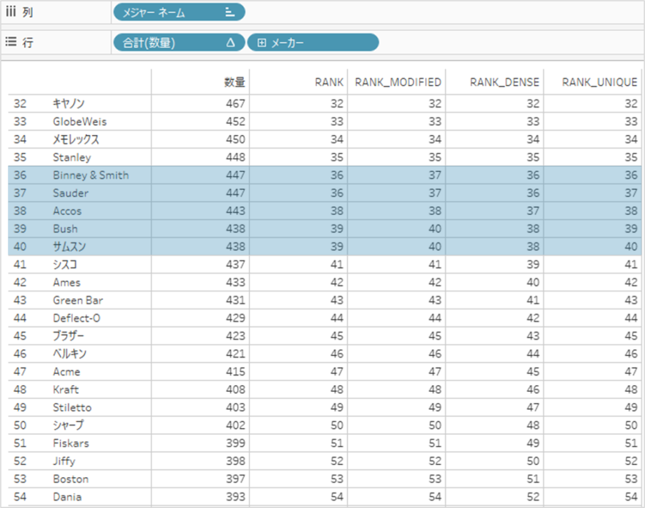This screenshot has width=645, height=508.
Task: Click quantity value 431 for Green Bar
Action: point(236,300)
